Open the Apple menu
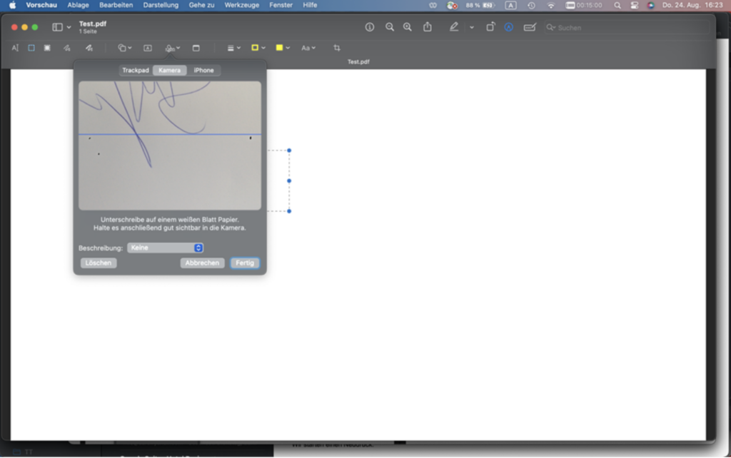 (x=12, y=5)
